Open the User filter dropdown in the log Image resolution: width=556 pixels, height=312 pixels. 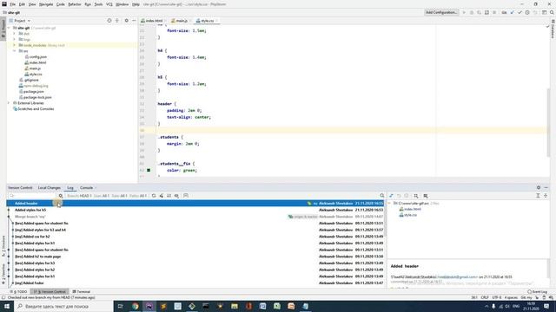click(102, 196)
